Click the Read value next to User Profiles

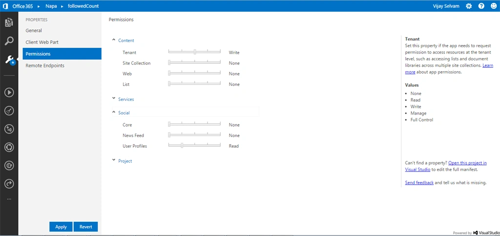click(234, 146)
